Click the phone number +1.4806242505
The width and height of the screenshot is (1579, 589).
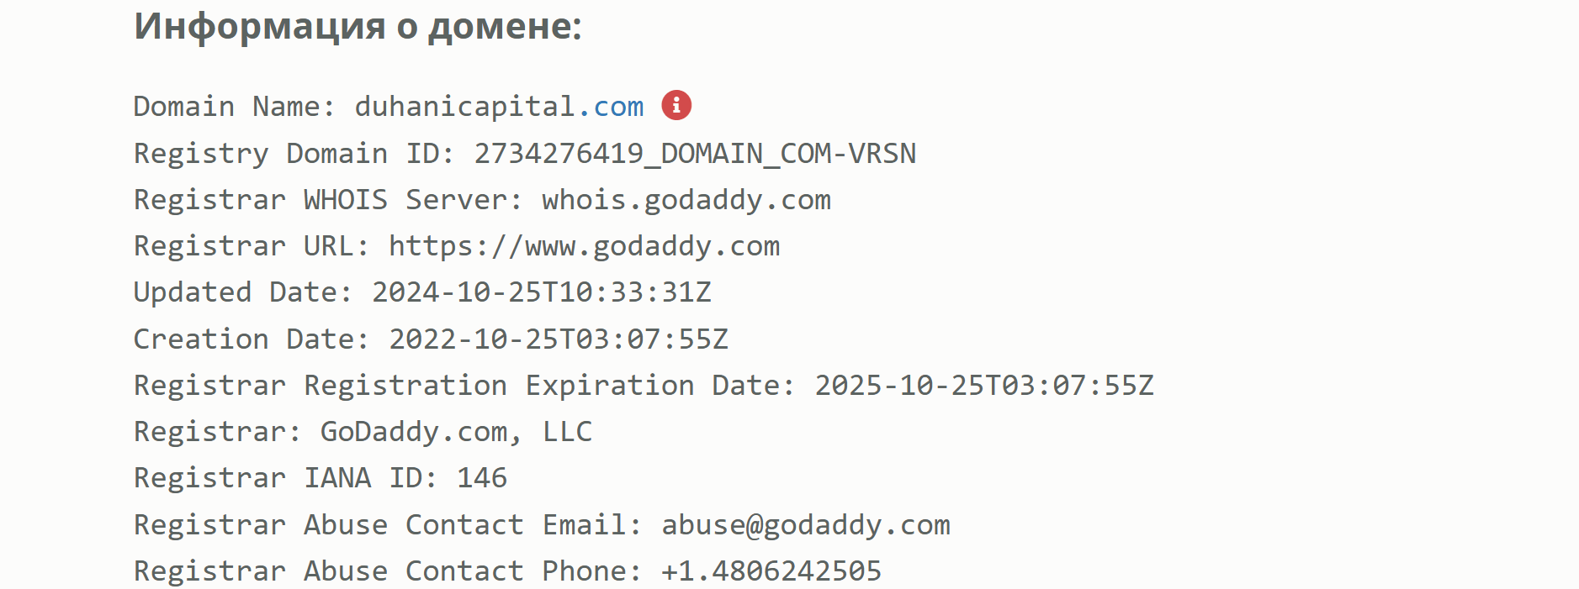tap(771, 571)
